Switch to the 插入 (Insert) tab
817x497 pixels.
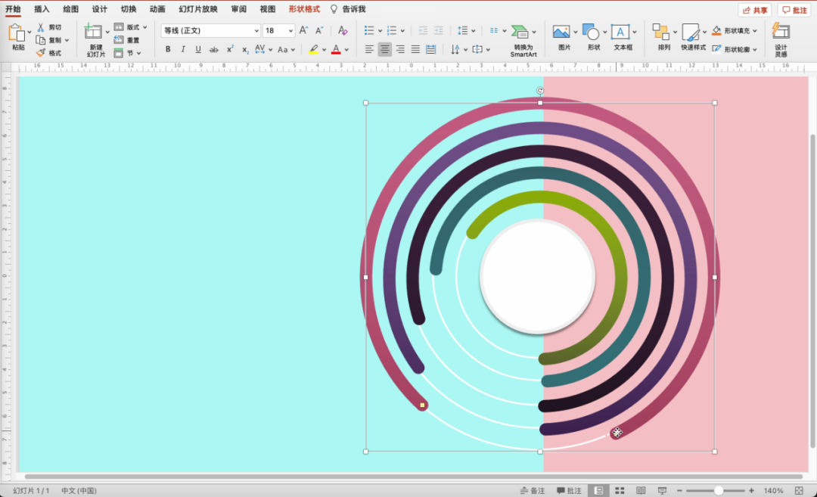coord(42,9)
